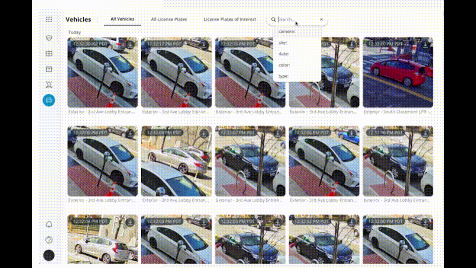Click the 'Today' date heading

(x=74, y=32)
